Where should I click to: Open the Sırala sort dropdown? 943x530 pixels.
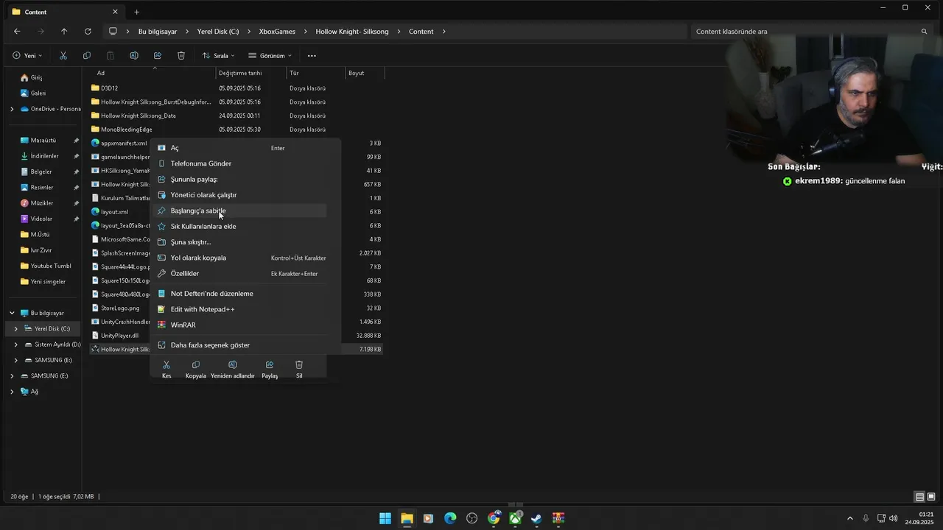219,55
